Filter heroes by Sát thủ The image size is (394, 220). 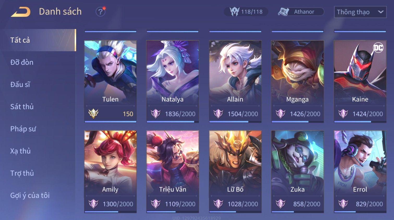tap(22, 106)
